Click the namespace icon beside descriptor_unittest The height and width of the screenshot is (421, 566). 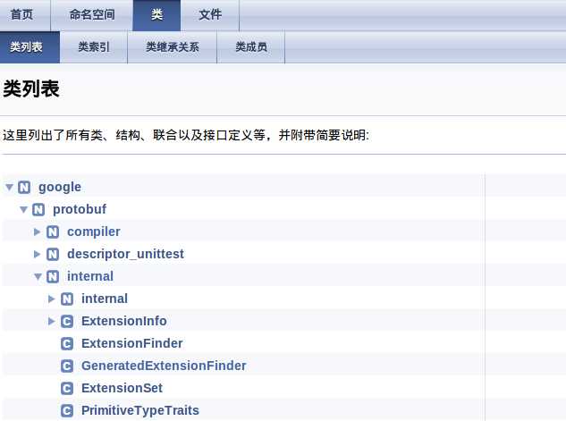(x=53, y=255)
